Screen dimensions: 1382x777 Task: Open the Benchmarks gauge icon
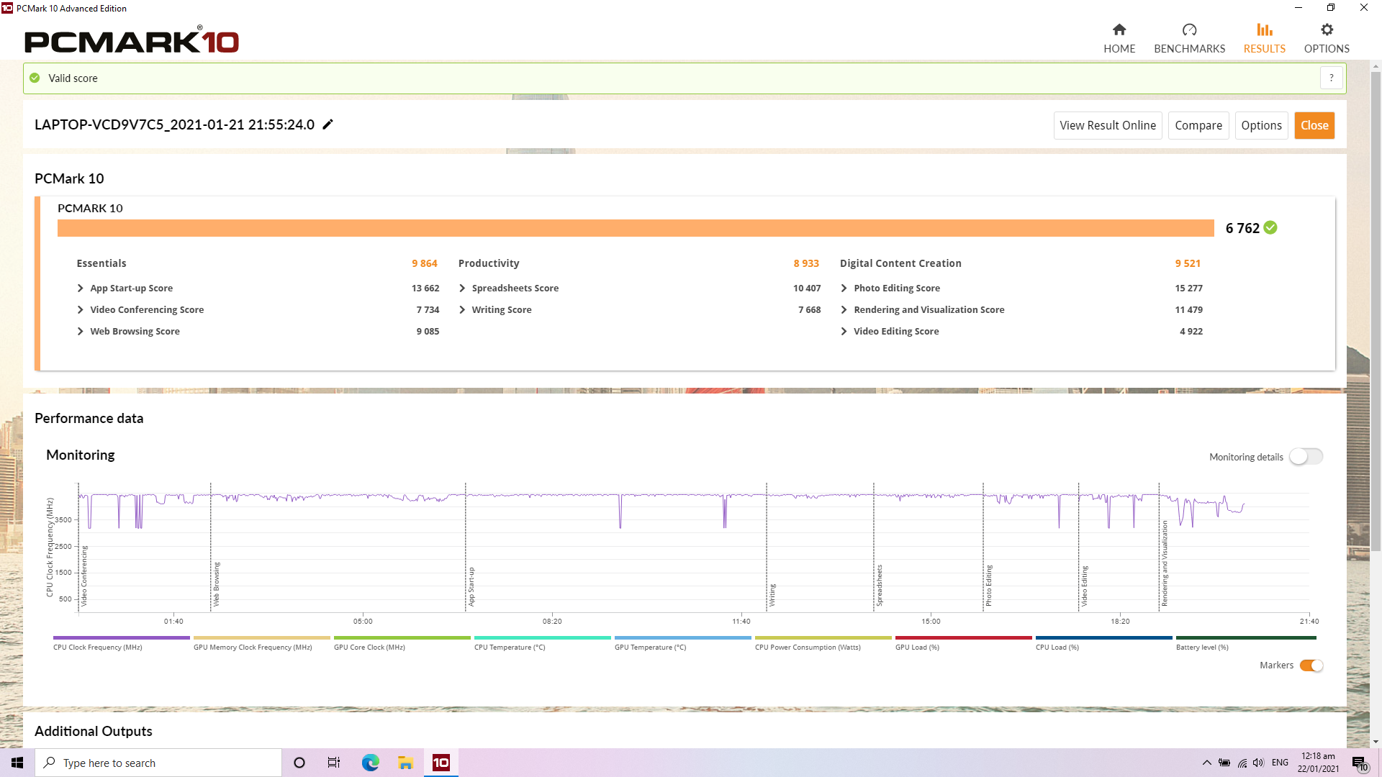pos(1189,29)
